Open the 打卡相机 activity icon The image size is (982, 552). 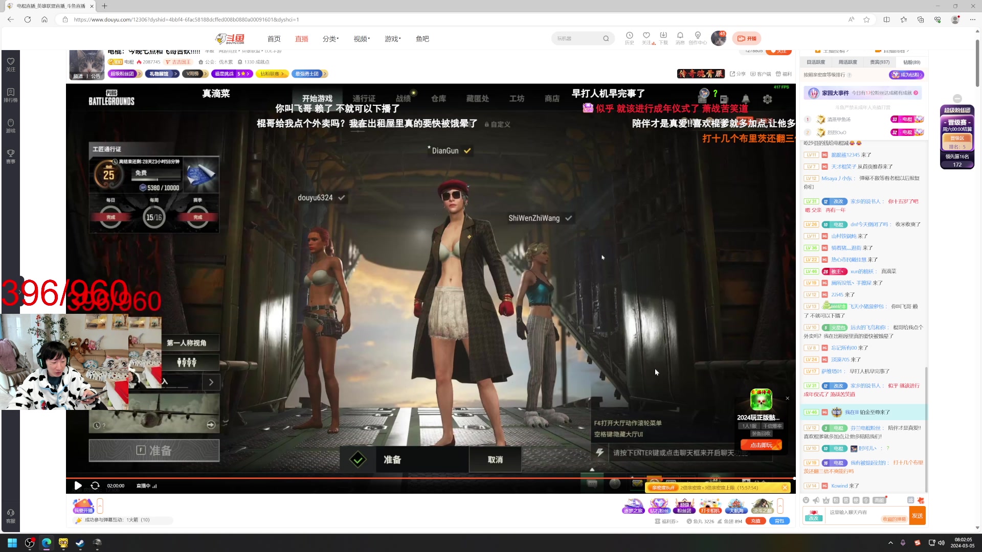coord(710,506)
